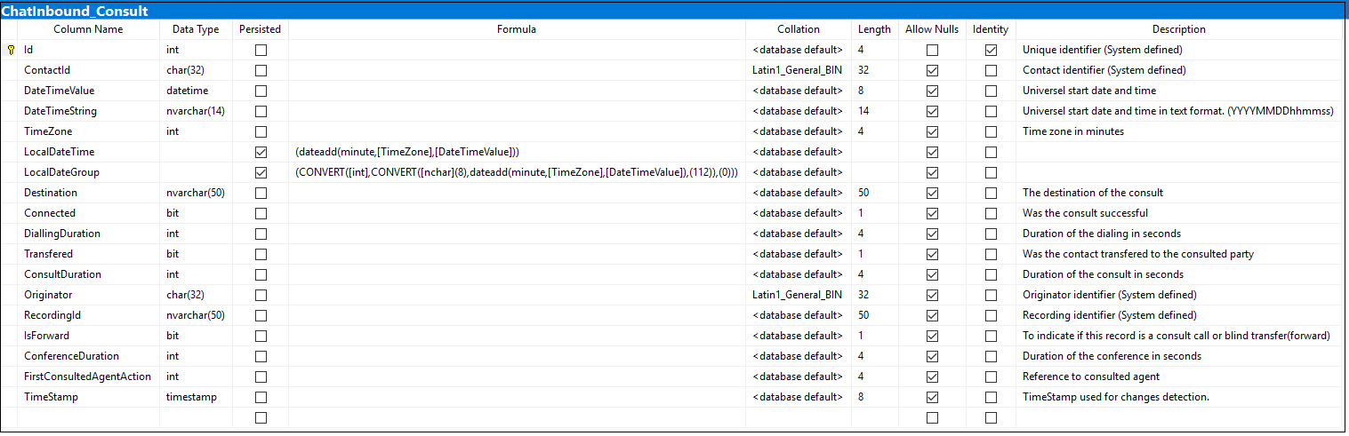The width and height of the screenshot is (1349, 436).
Task: Click the LocalDateTime dateadd formula cell
Action: pos(517,152)
